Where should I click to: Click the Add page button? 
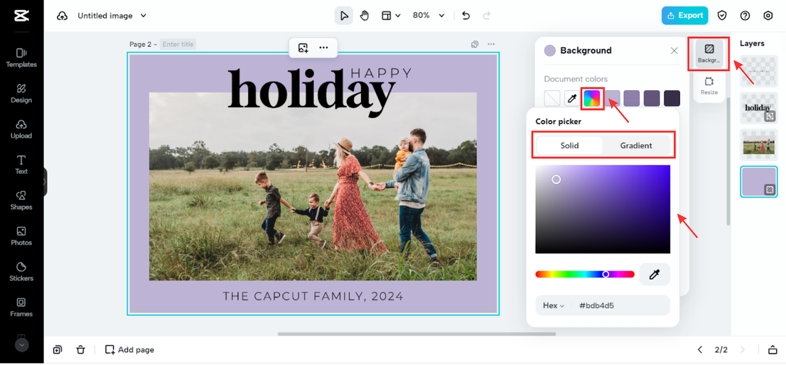click(x=130, y=350)
